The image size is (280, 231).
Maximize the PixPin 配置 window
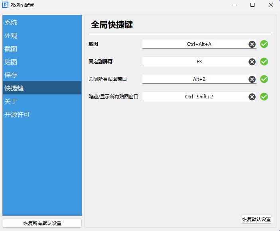click(x=252, y=5)
